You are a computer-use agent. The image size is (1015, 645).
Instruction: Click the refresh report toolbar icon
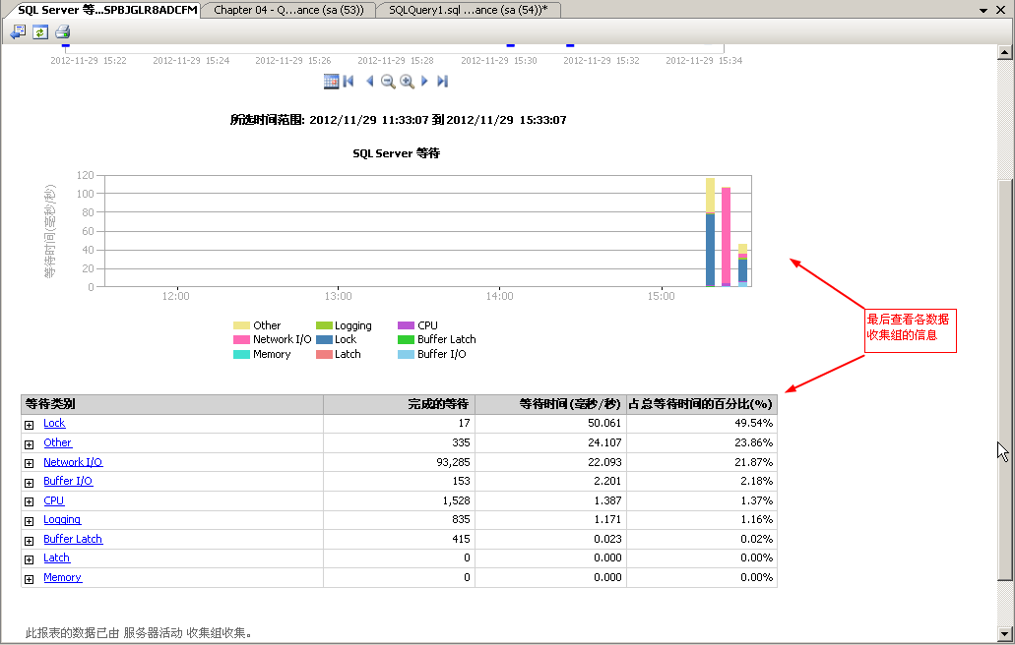40,31
